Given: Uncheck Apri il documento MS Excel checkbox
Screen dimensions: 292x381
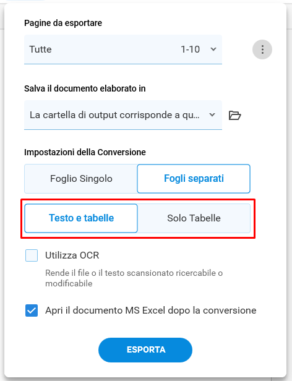Looking at the screenshot, I should click(32, 310).
